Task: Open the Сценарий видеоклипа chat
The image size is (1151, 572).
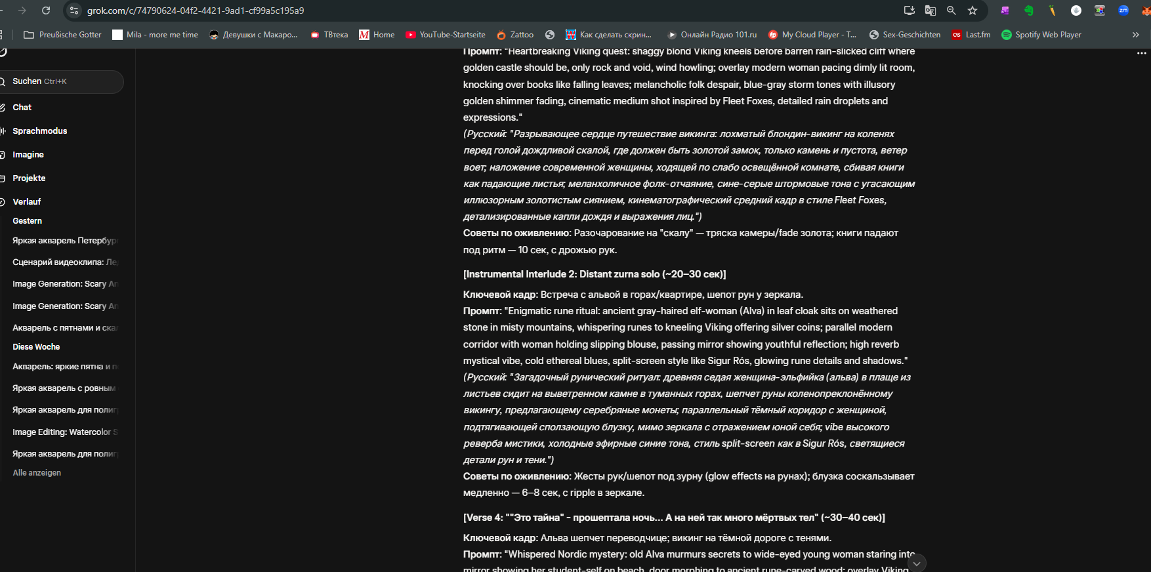Action: click(65, 262)
